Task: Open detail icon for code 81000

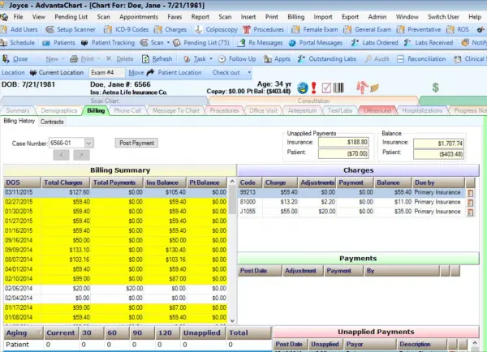Action: [470, 203]
